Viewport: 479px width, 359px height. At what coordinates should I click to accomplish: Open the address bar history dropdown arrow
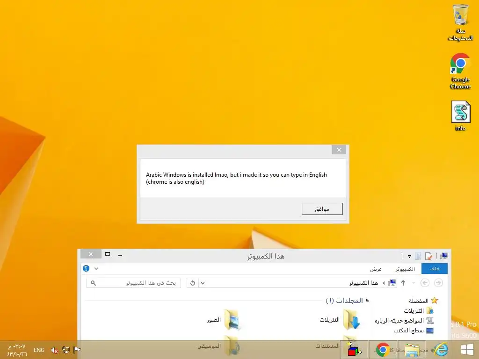point(203,283)
